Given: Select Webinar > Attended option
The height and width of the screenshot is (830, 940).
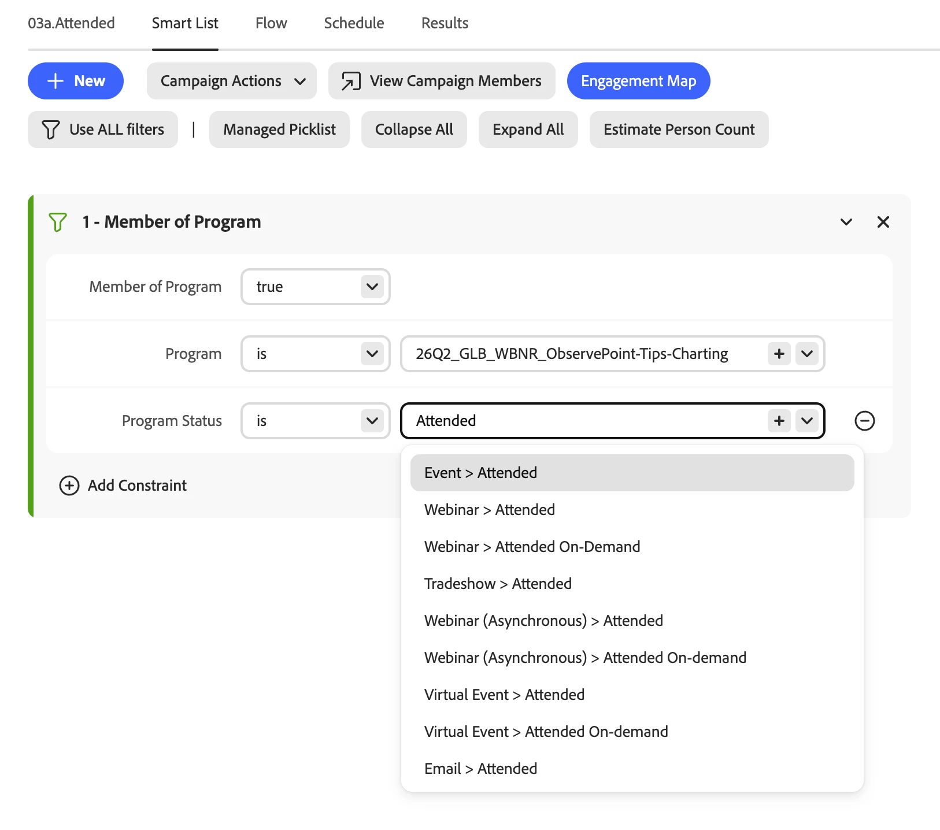Looking at the screenshot, I should tap(632, 510).
